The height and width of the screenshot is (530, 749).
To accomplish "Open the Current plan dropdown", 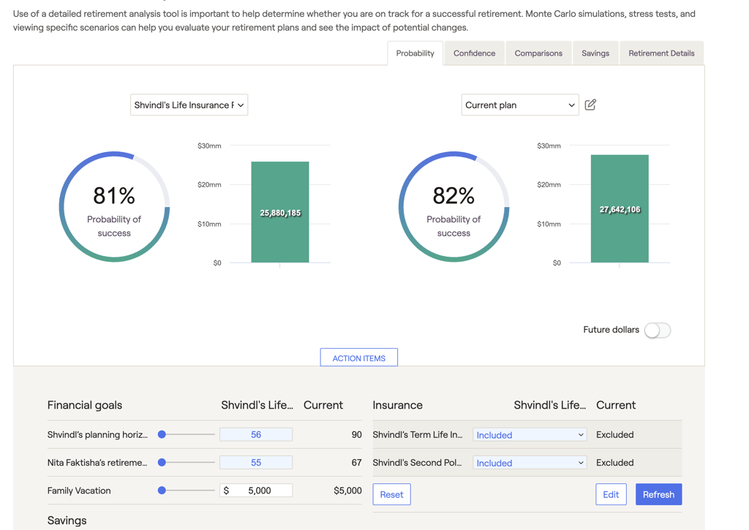I will coord(519,105).
